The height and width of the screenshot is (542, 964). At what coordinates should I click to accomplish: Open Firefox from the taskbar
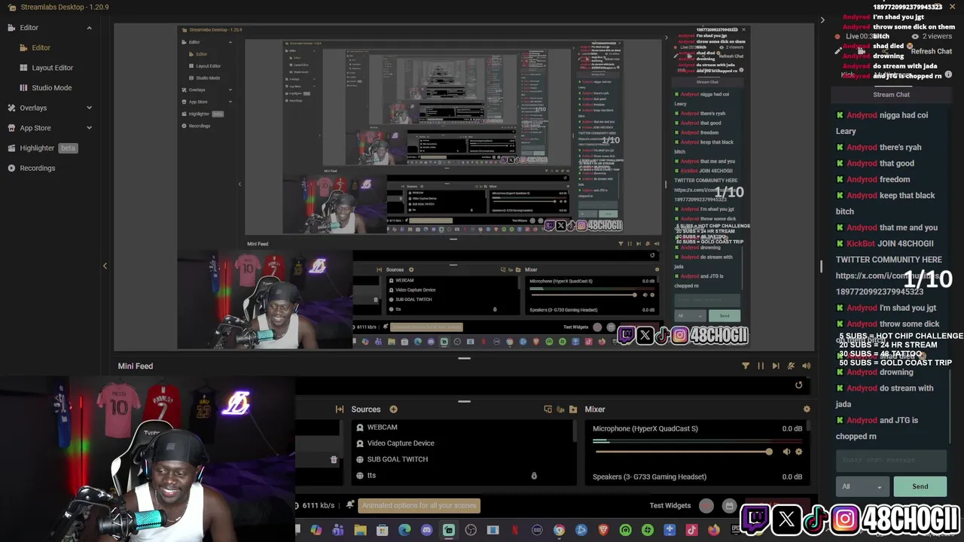pos(713,530)
